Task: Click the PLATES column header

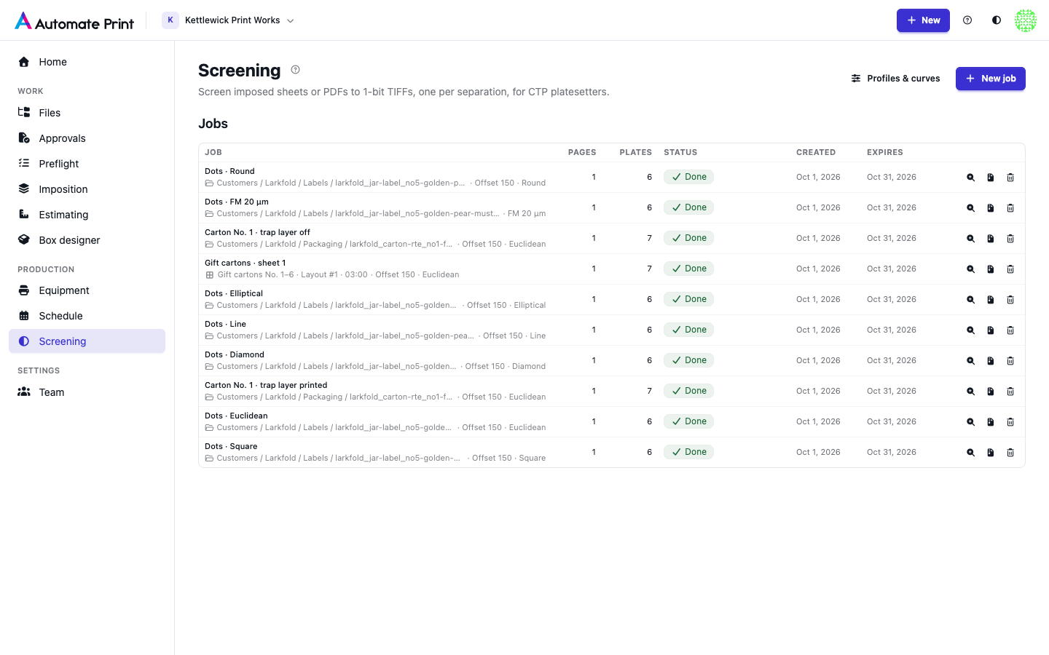Action: [x=635, y=153]
